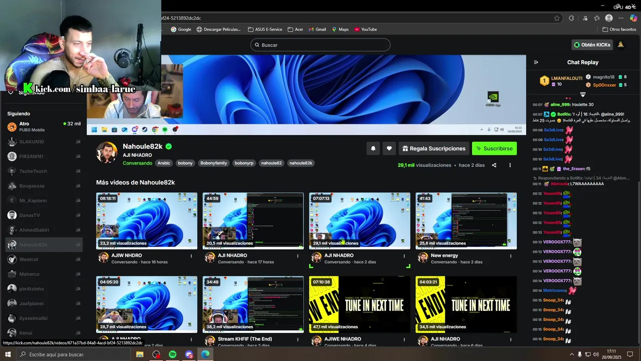The width and height of the screenshot is (641, 361).
Task: Add page to favorites star
Action: (557, 18)
